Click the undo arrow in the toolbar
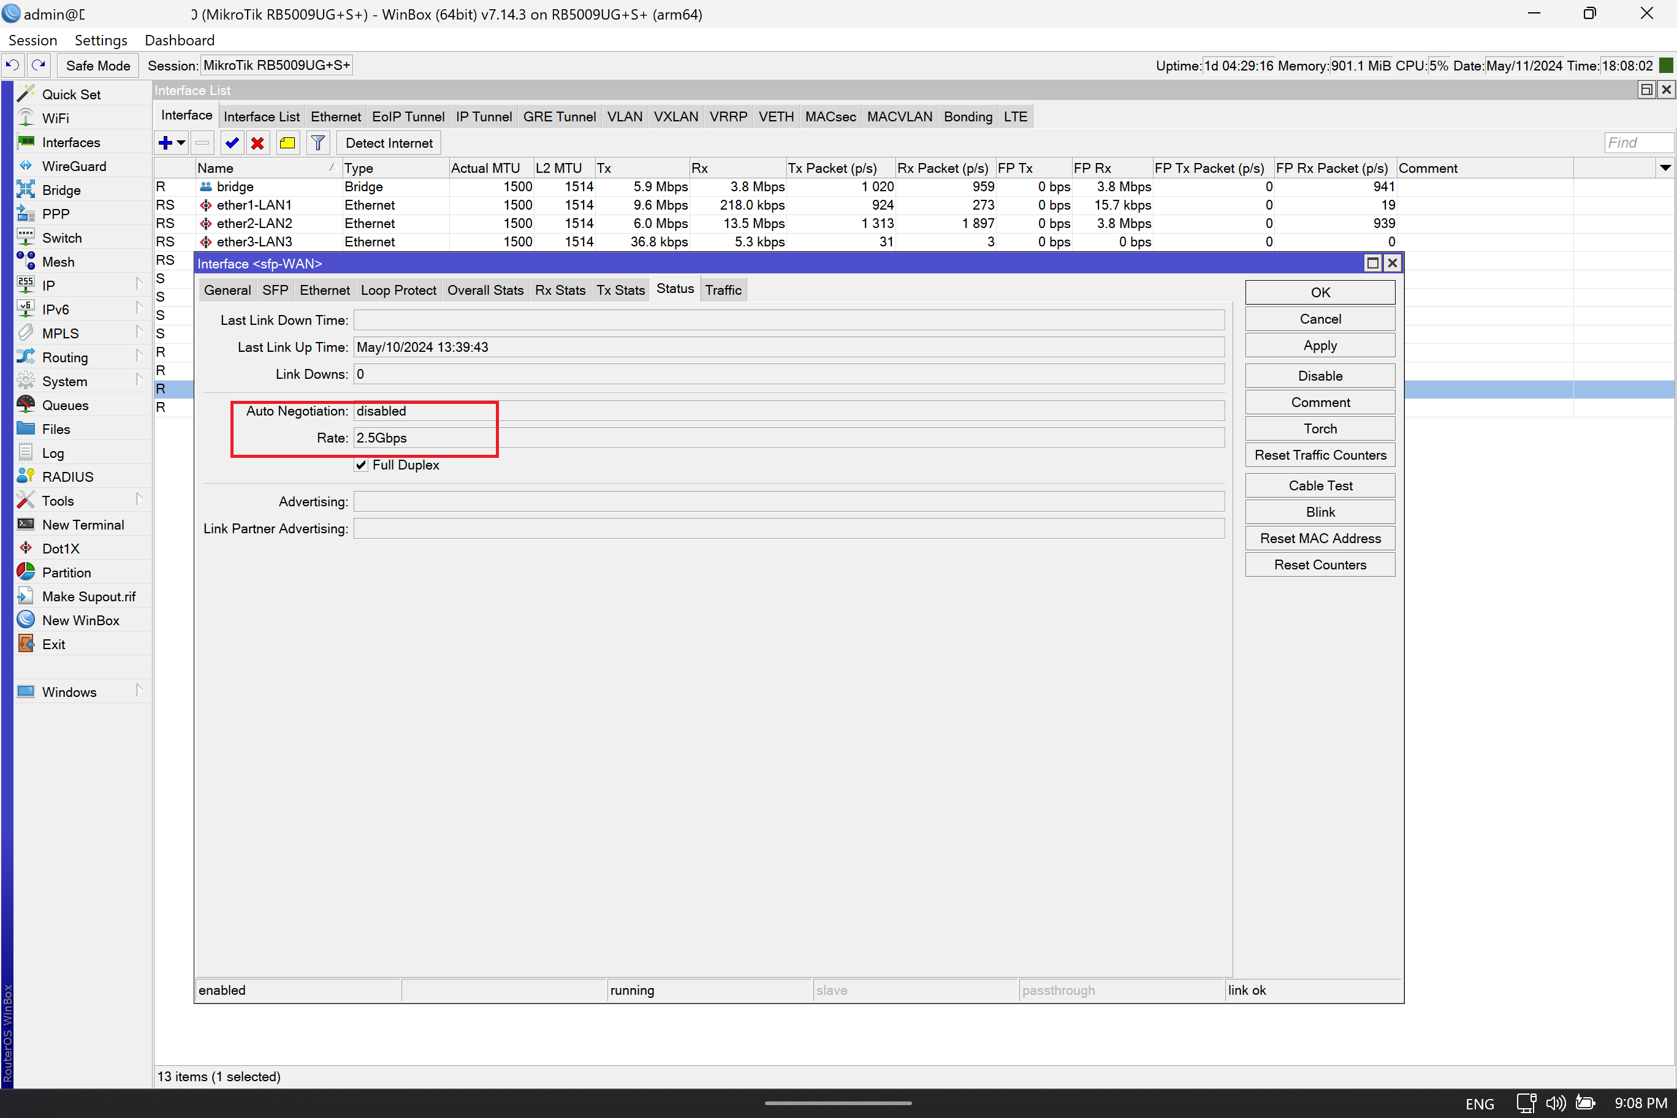The height and width of the screenshot is (1118, 1677). pyautogui.click(x=13, y=65)
